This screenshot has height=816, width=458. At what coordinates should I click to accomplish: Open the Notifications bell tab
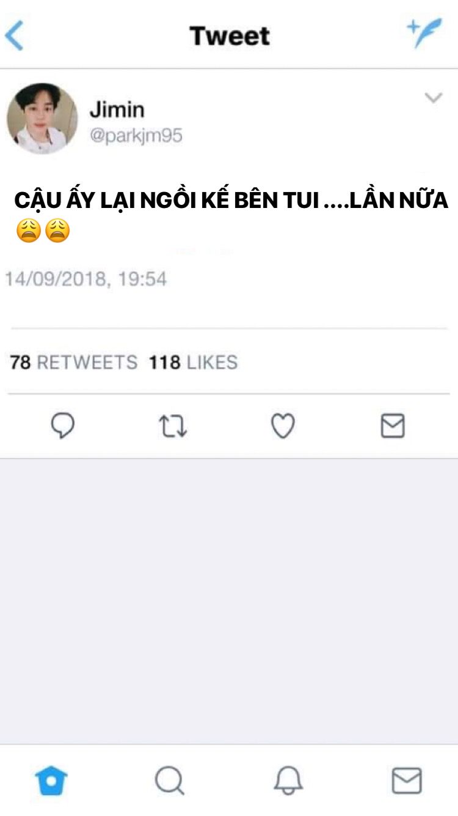coord(288,781)
